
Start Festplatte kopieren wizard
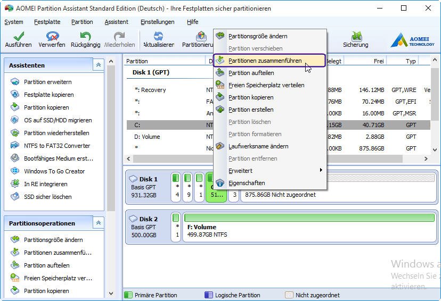coord(48,95)
